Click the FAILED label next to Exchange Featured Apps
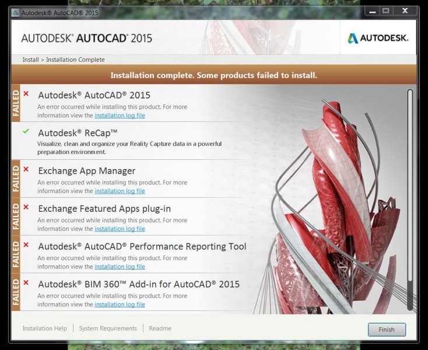 point(16,216)
